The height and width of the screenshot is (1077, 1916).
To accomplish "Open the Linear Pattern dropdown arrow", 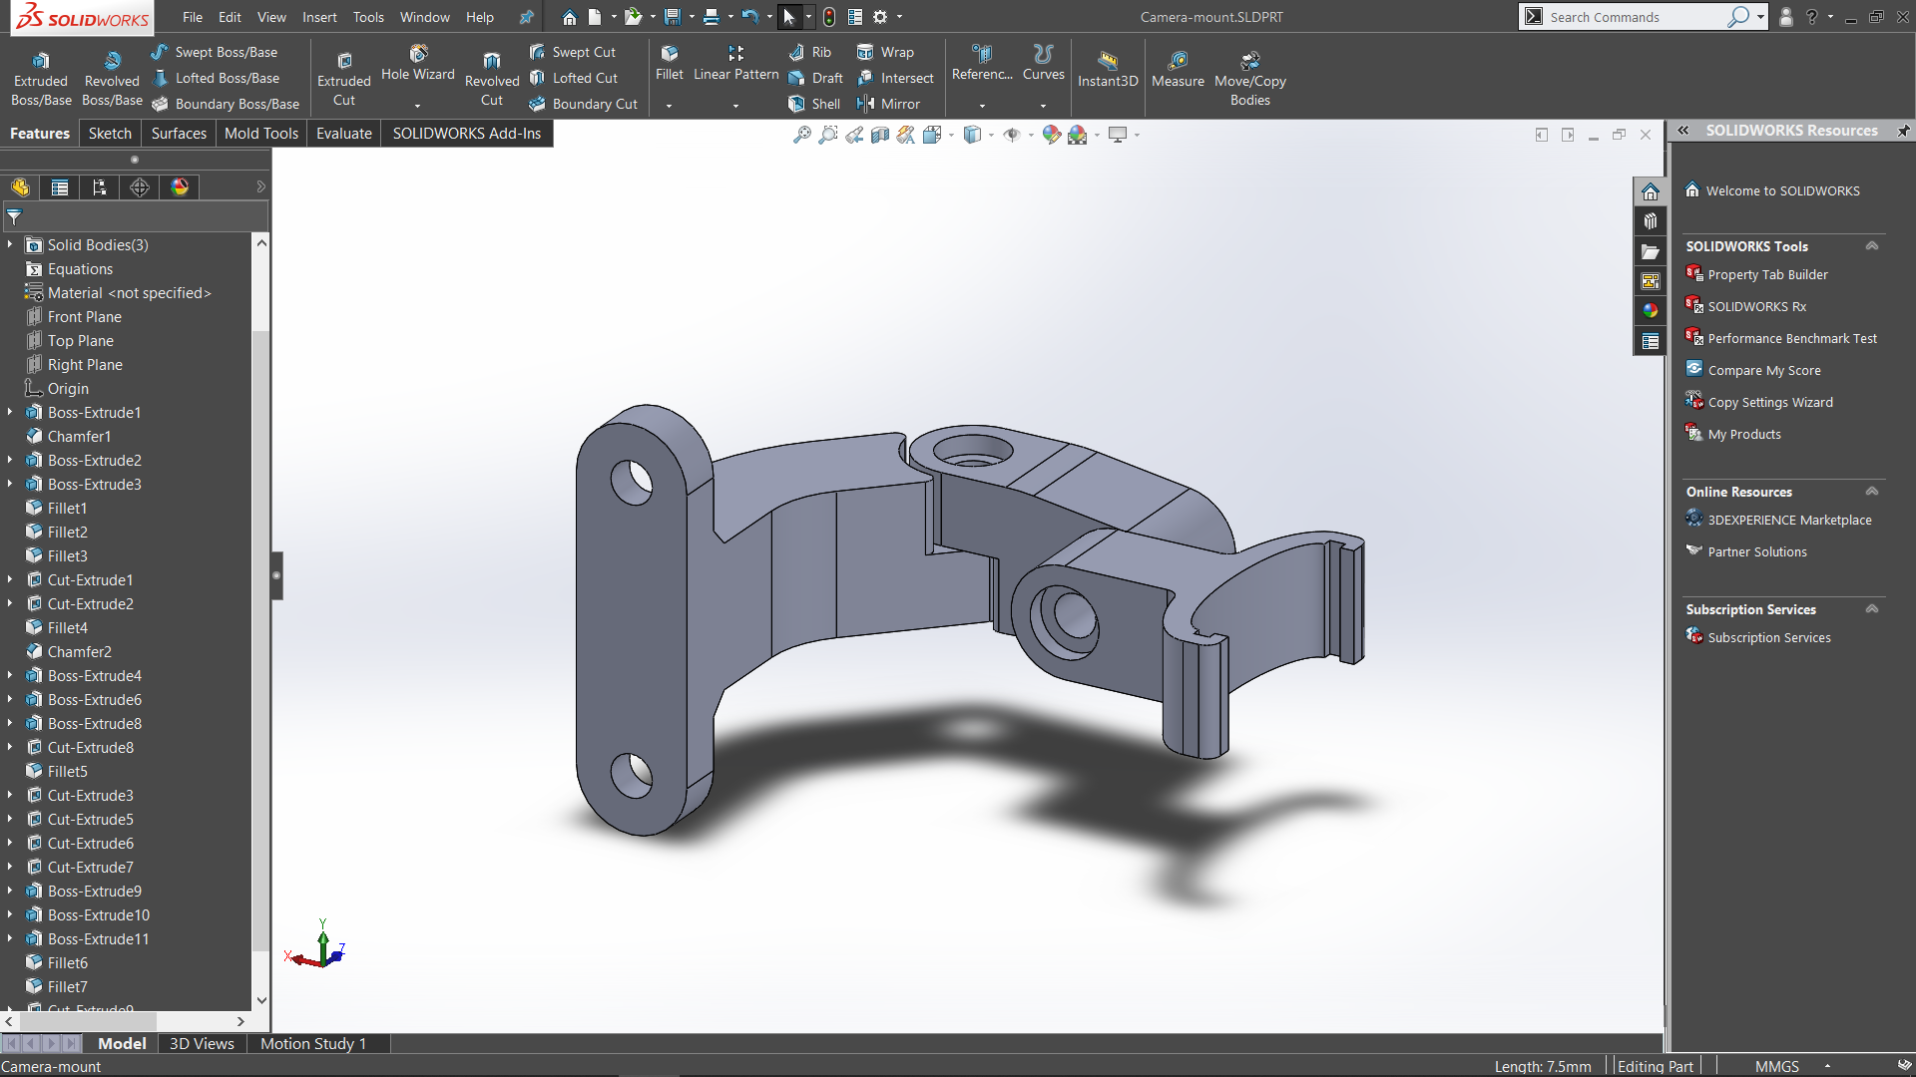I will coord(735,105).
